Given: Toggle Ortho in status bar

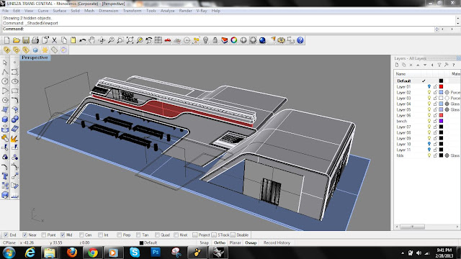Looking at the screenshot, I should pyautogui.click(x=220, y=243).
